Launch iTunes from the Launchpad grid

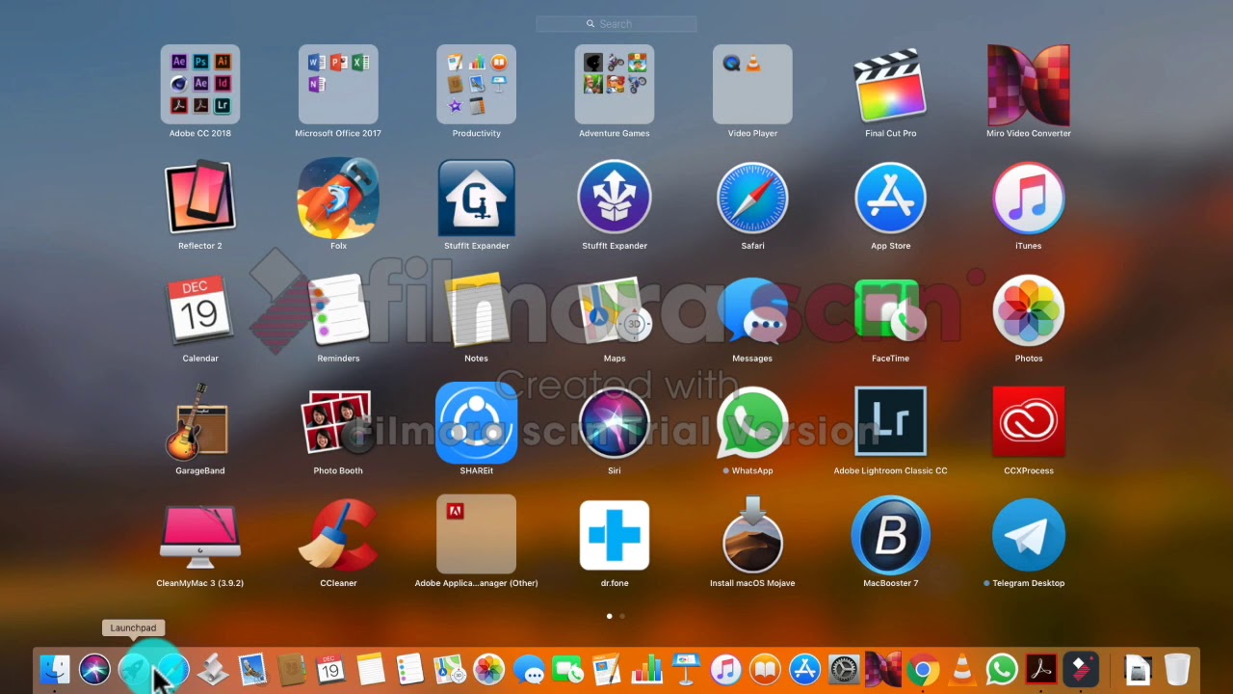click(1029, 198)
